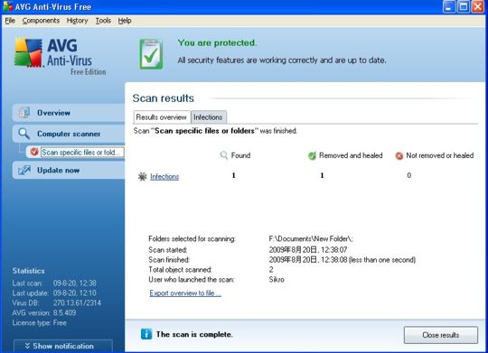Open the Help menu
The width and height of the screenshot is (488, 353).
pyautogui.click(x=125, y=21)
